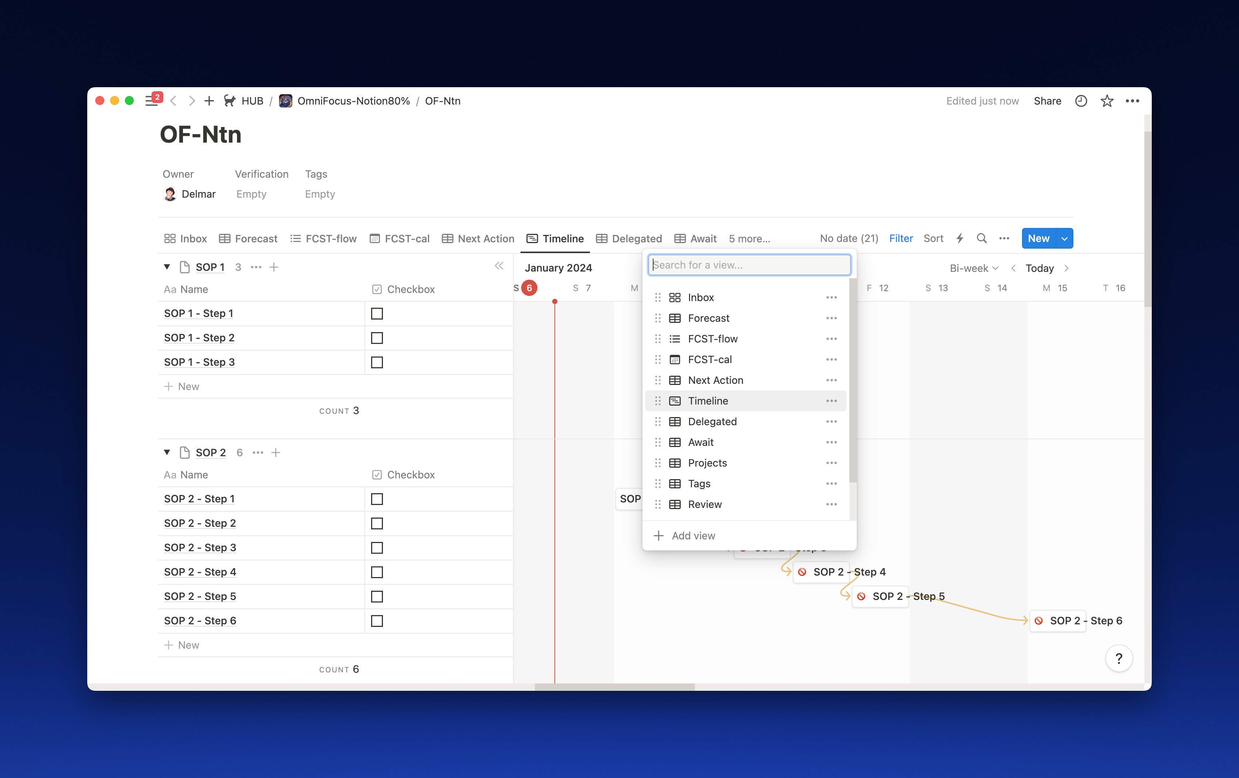Viewport: 1239px width, 778px height.
Task: Expand the New button dropdown arrow
Action: point(1064,239)
